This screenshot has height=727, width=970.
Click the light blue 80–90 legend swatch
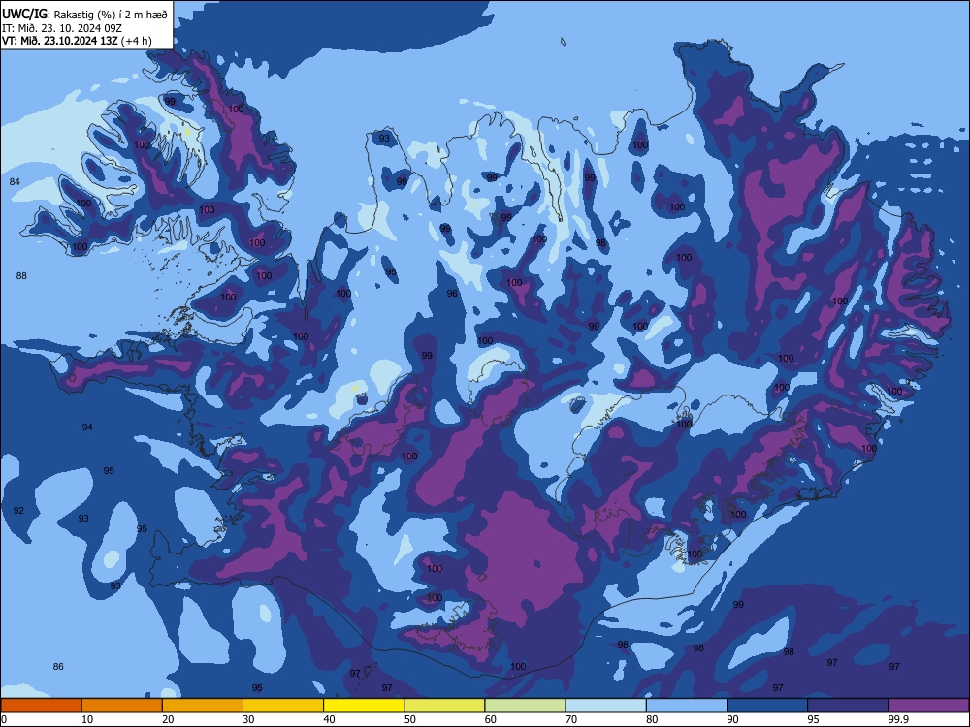[x=687, y=706]
